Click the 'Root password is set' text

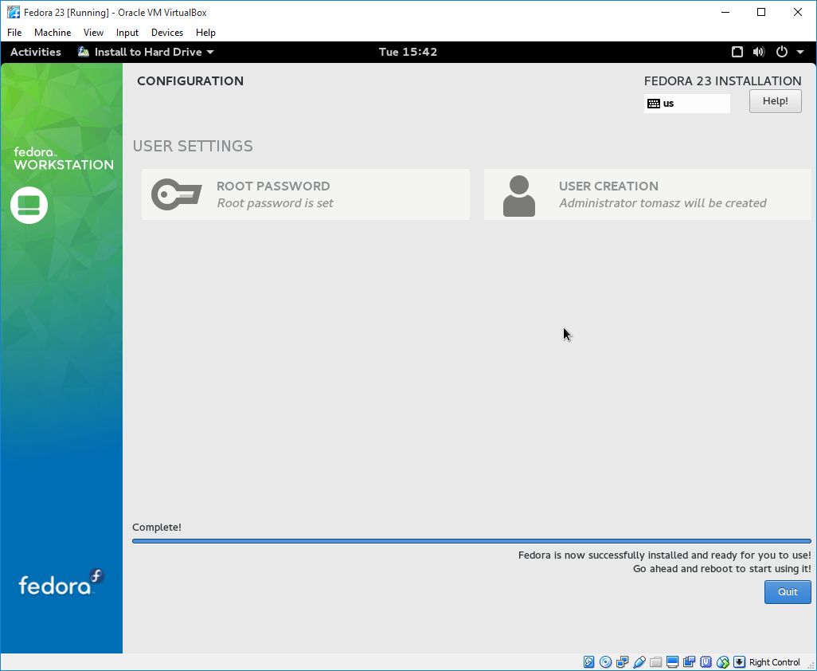tap(275, 202)
